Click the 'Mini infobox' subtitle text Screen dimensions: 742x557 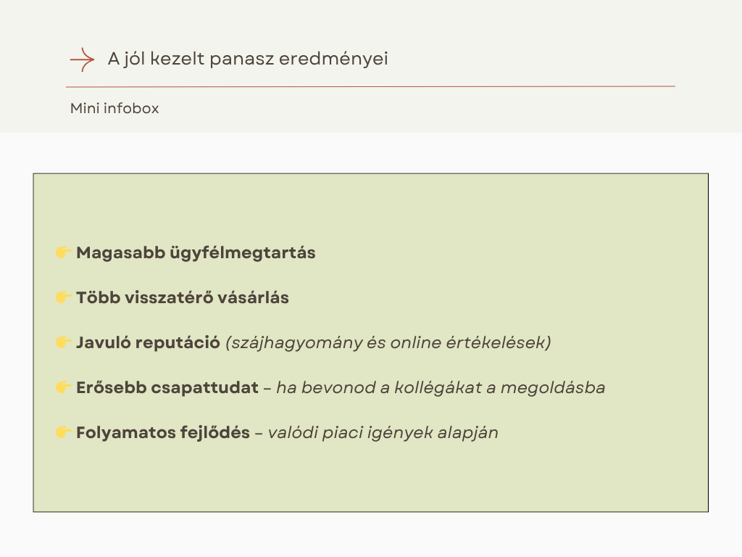pos(114,109)
